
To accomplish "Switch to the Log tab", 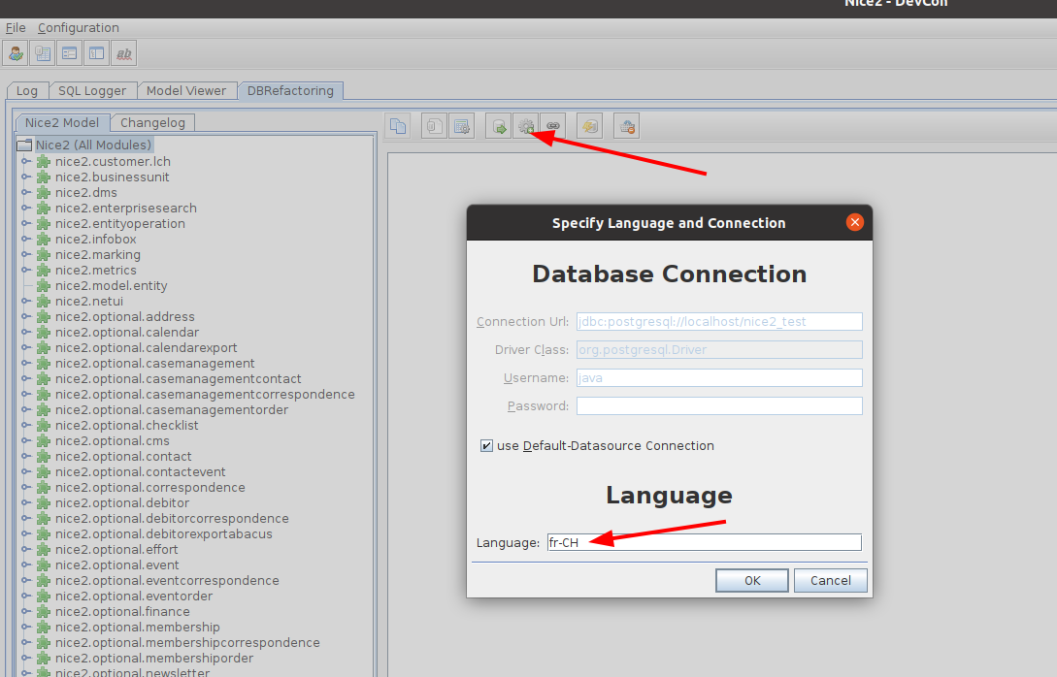I will point(27,91).
